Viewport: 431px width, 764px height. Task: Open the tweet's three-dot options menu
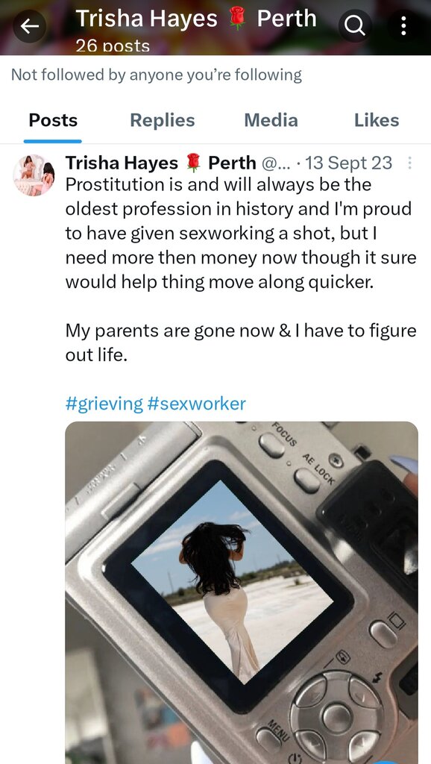pos(409,163)
